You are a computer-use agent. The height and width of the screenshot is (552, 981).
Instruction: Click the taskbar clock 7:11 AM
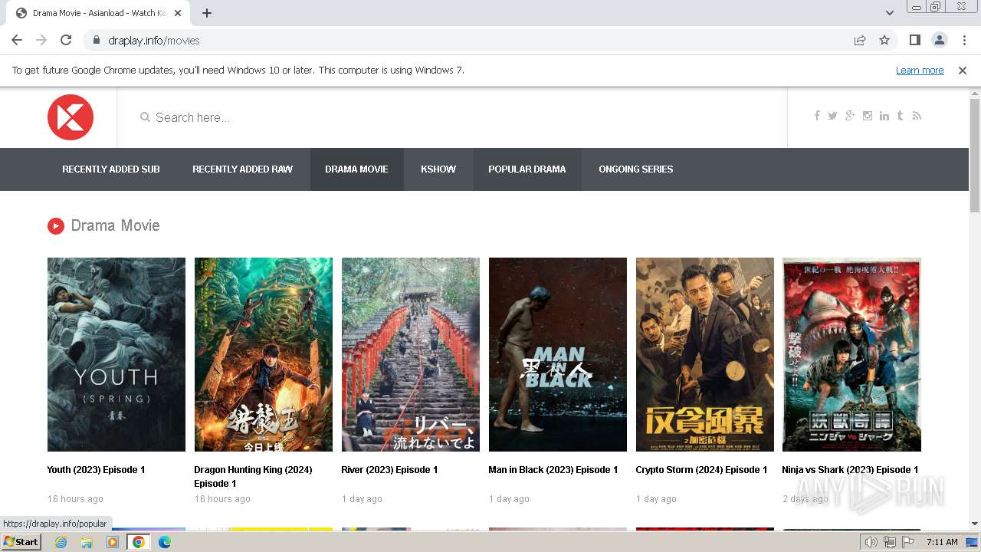[x=942, y=542]
